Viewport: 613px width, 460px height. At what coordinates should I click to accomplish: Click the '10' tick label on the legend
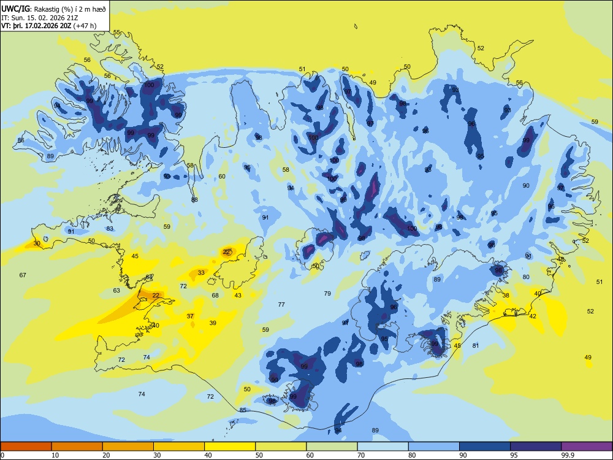55,455
